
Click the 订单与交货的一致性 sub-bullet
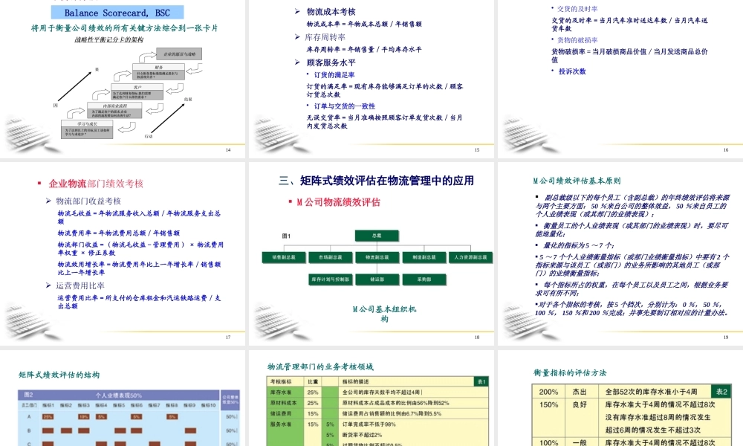[x=345, y=106]
